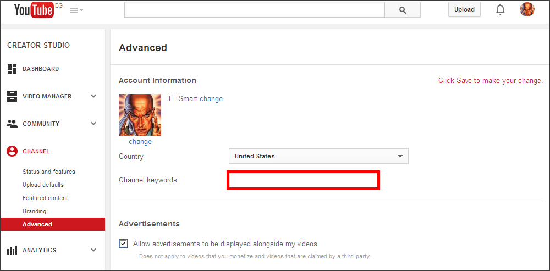Viewport: 550px width, 271px height.
Task: Click the Dashboard icon
Action: pos(12,69)
